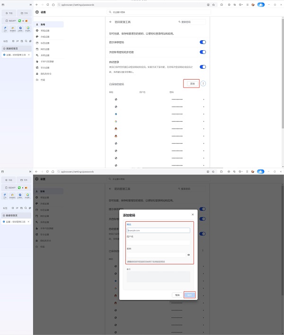
Task: Open the three-dot menu beside 添加 in the upper window
Action: (x=203, y=83)
